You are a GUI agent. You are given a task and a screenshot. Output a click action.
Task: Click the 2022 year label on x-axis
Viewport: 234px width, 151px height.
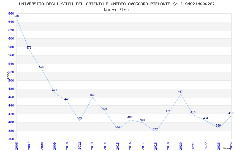(206, 146)
